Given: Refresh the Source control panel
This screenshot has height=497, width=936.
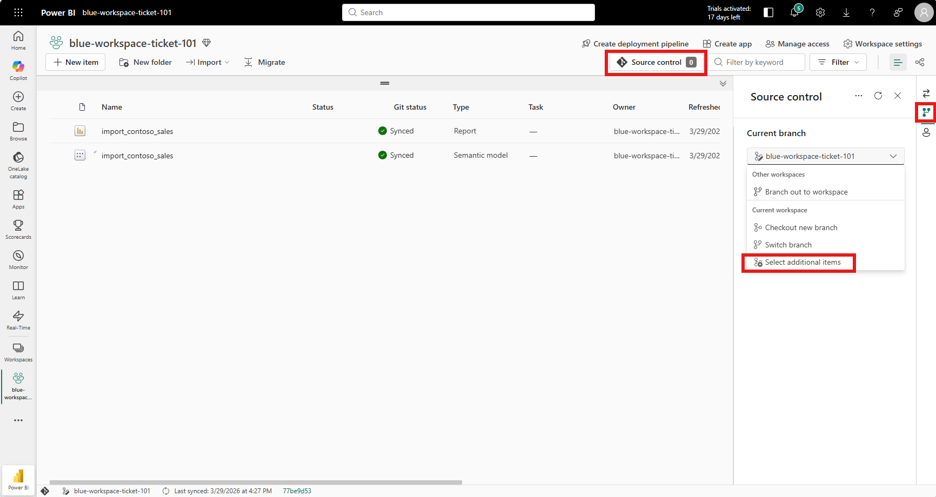Looking at the screenshot, I should click(878, 96).
